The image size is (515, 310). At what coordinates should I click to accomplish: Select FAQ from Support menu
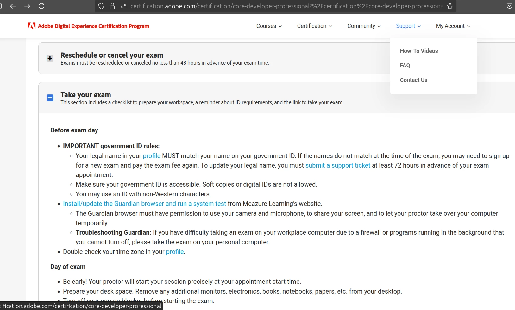point(405,66)
